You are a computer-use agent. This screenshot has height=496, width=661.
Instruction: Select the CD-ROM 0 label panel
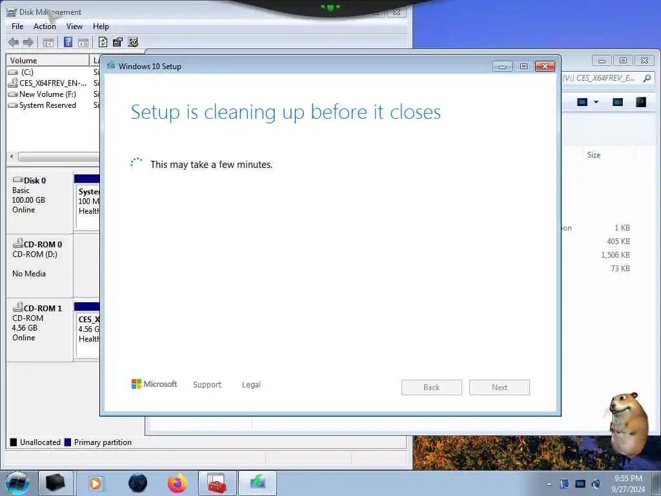coord(39,265)
